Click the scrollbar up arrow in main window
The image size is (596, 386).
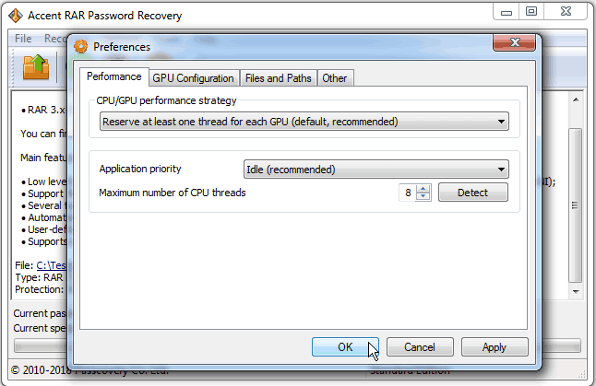coord(576,99)
